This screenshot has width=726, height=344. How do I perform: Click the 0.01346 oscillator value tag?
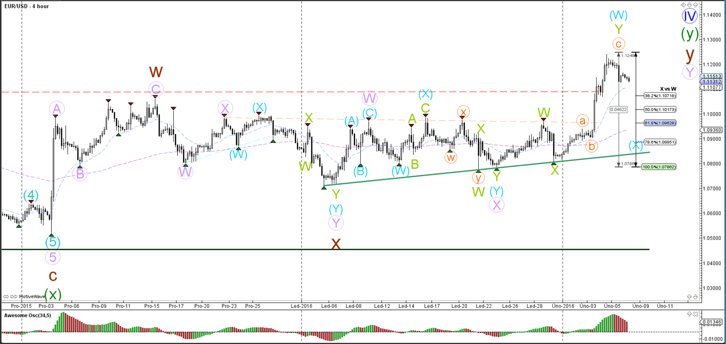(x=711, y=322)
